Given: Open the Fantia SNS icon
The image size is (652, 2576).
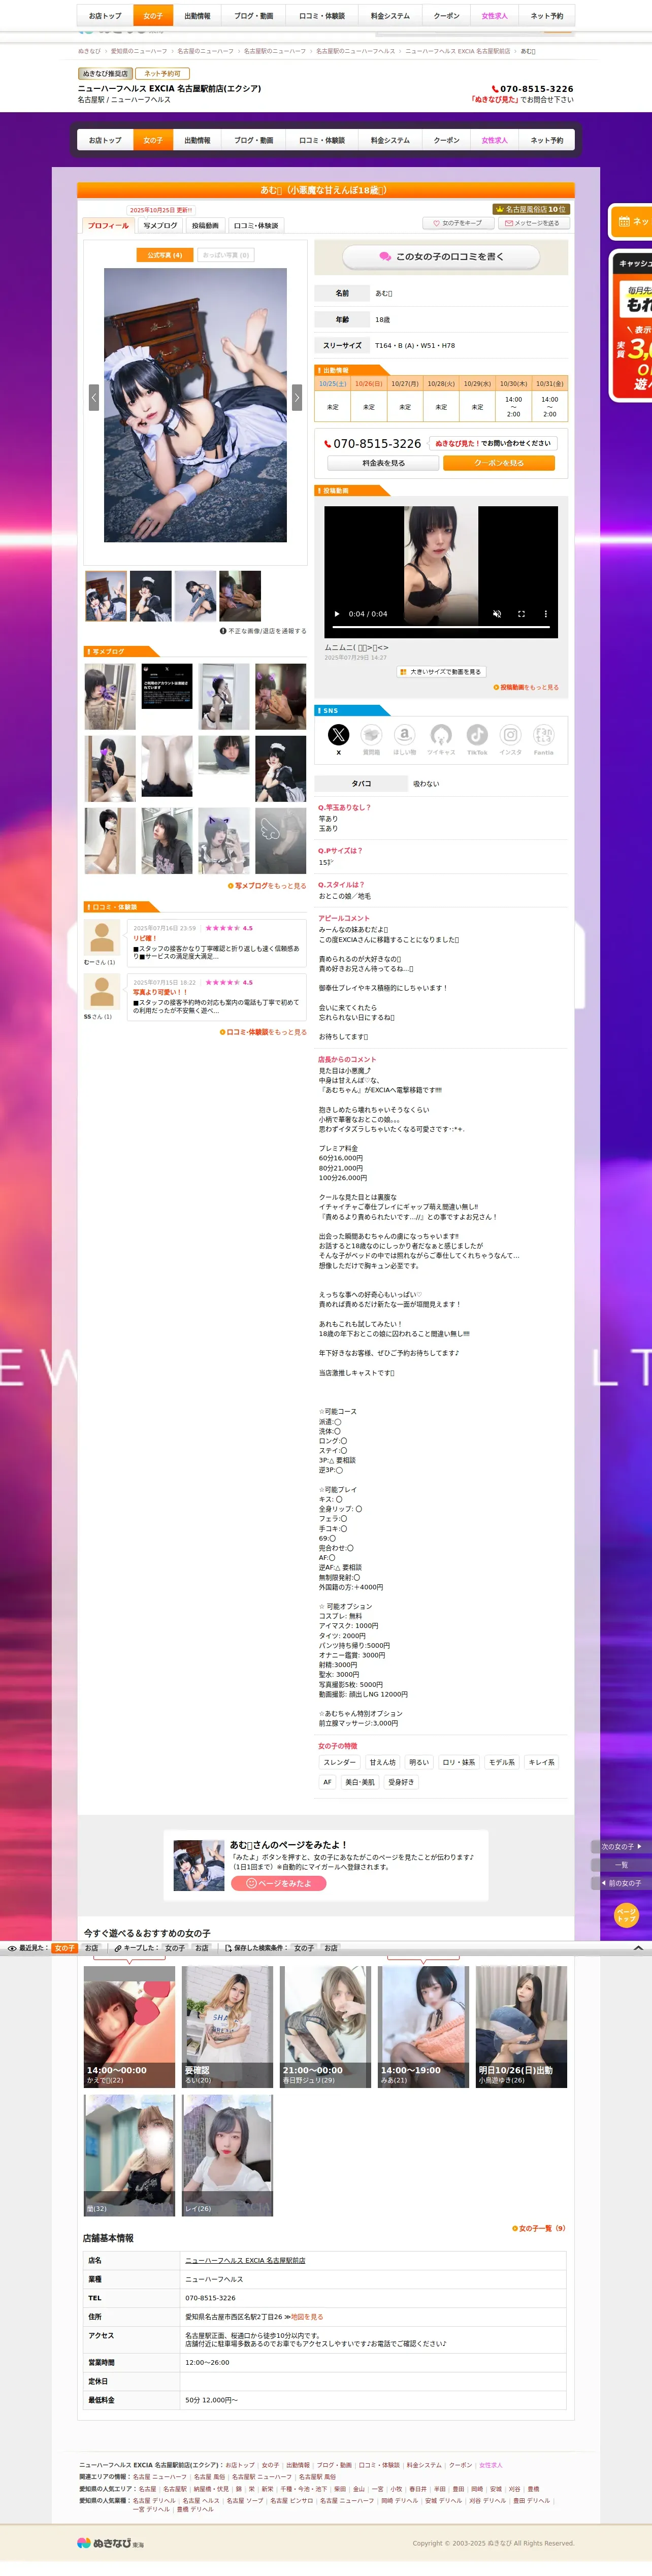Looking at the screenshot, I should click(543, 734).
